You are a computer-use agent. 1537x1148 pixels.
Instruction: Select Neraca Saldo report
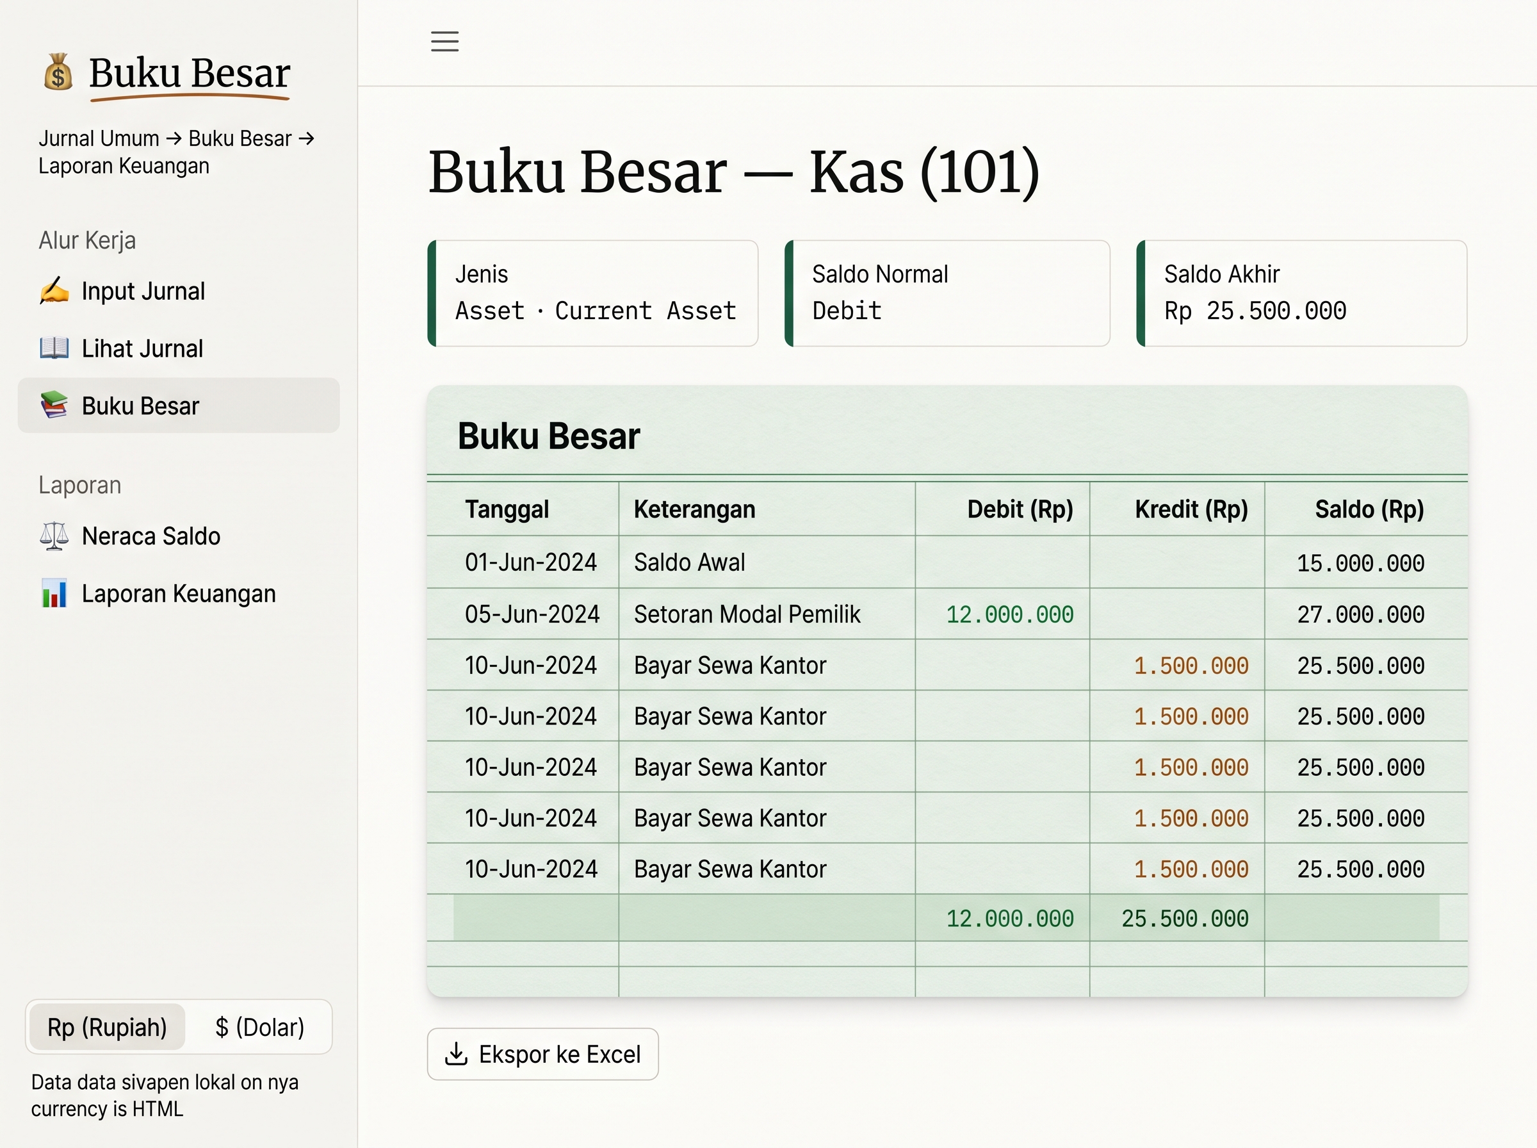pyautogui.click(x=179, y=536)
